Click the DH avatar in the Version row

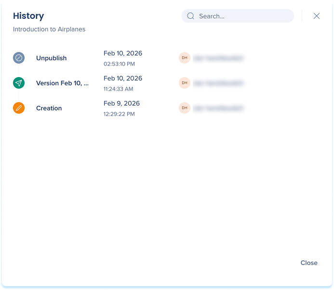[184, 83]
